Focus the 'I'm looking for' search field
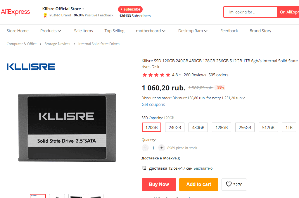 click(250, 12)
